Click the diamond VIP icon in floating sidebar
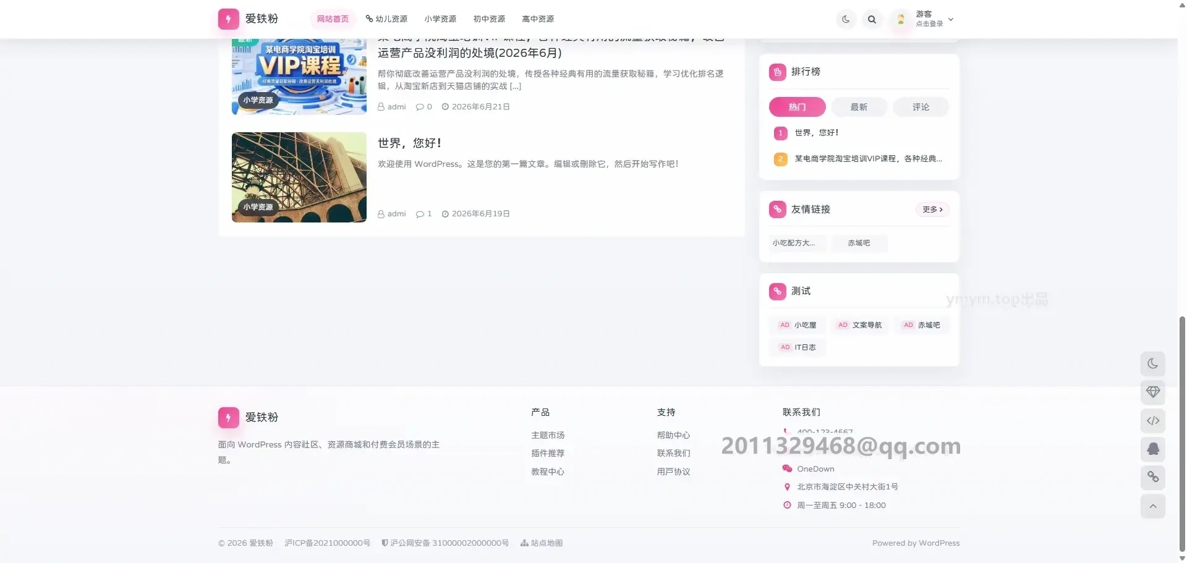 coord(1153,392)
